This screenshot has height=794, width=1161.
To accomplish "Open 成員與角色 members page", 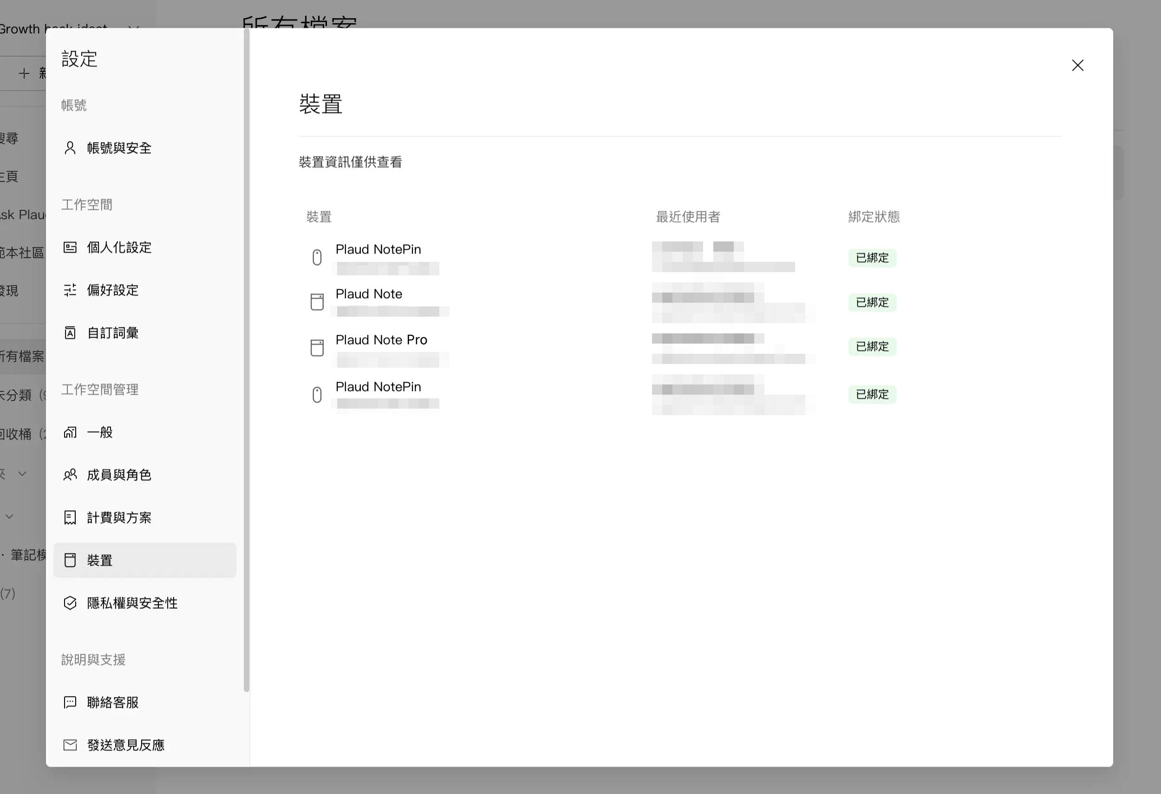I will tap(144, 475).
